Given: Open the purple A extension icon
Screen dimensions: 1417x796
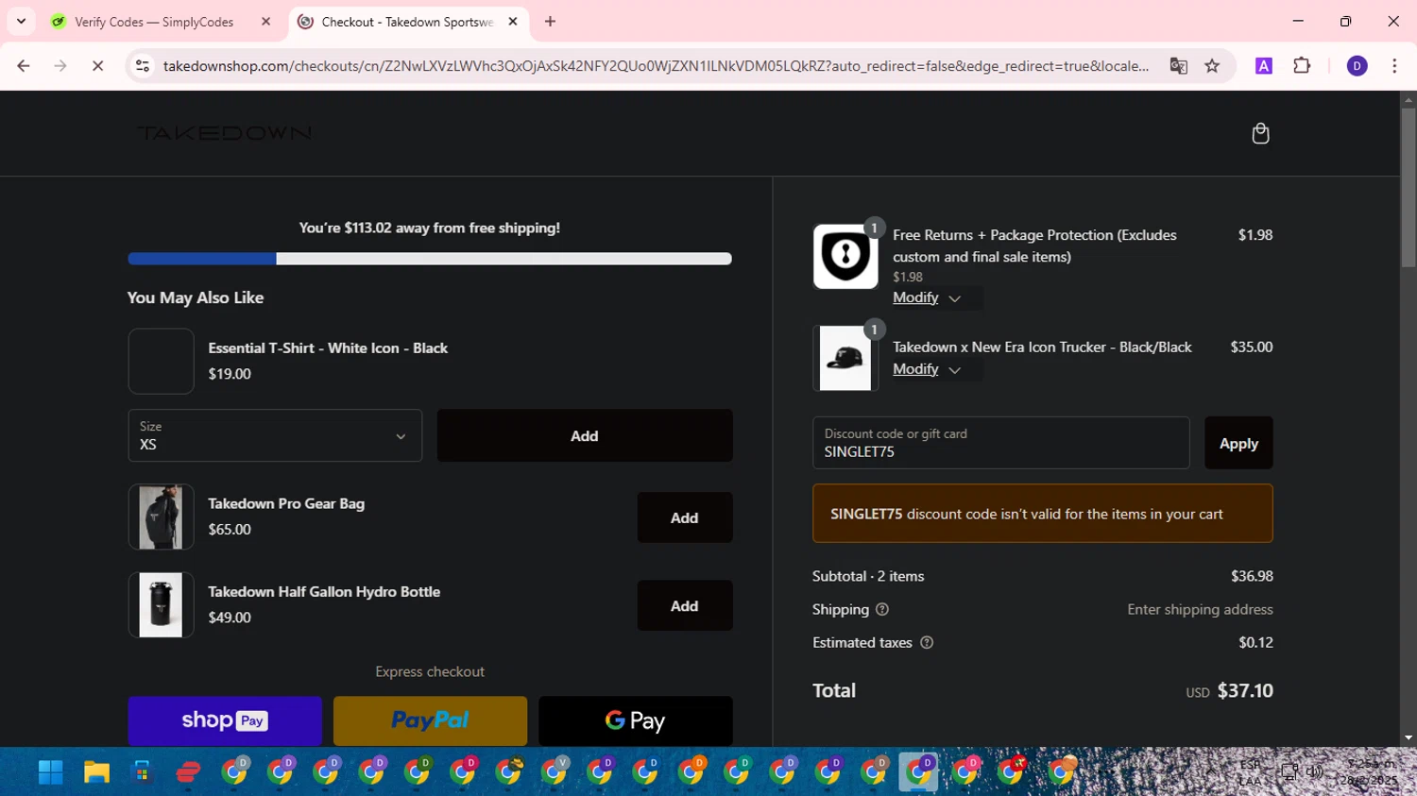Looking at the screenshot, I should tap(1263, 66).
